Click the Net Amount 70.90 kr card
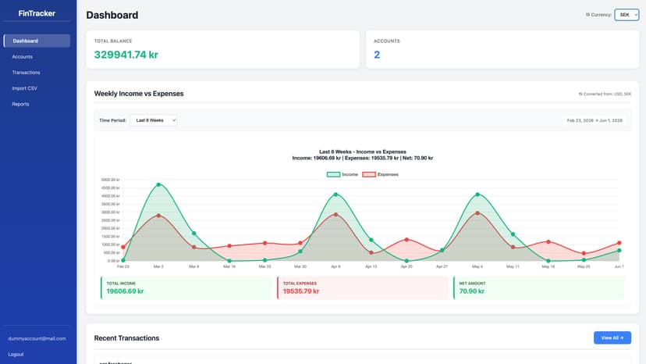The height and width of the screenshot is (364, 646). coord(539,287)
